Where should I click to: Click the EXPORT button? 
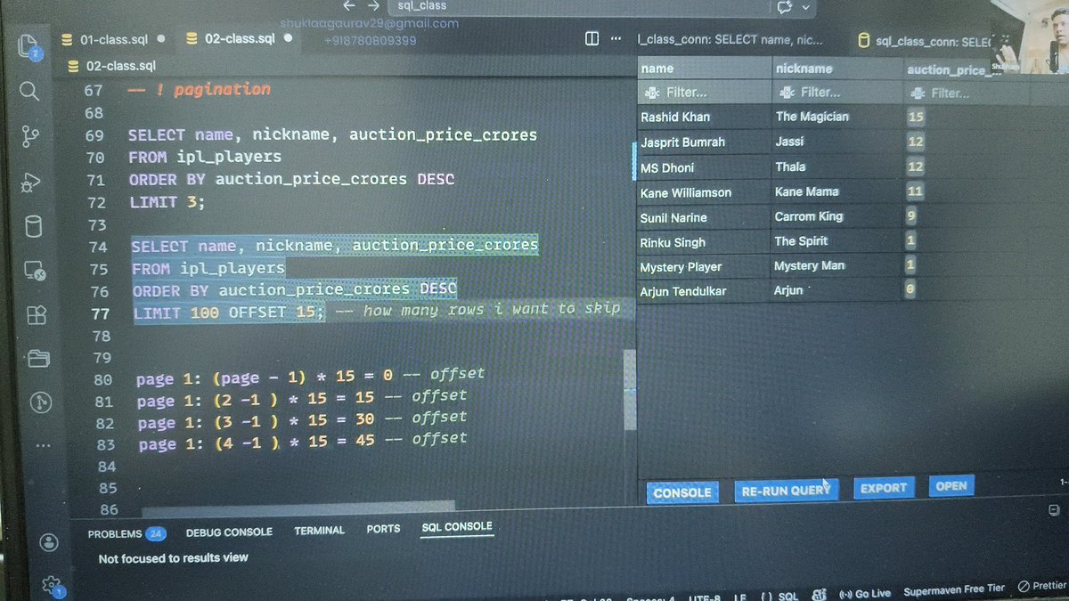[883, 488]
